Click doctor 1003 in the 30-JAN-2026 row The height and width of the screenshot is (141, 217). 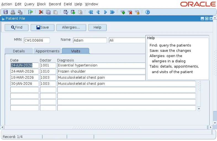coord(48,84)
